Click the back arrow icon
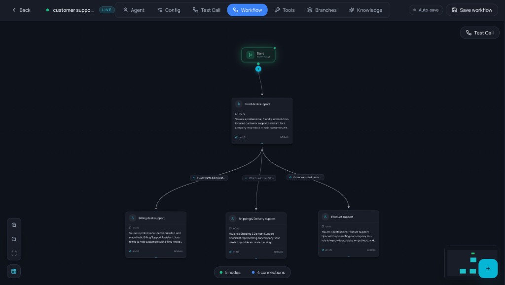Viewport: 505px width, 285px height. click(x=14, y=10)
